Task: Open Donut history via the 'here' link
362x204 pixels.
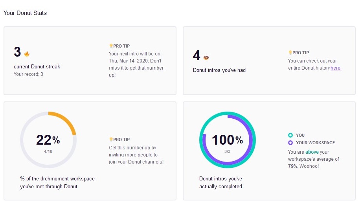Action: click(336, 68)
